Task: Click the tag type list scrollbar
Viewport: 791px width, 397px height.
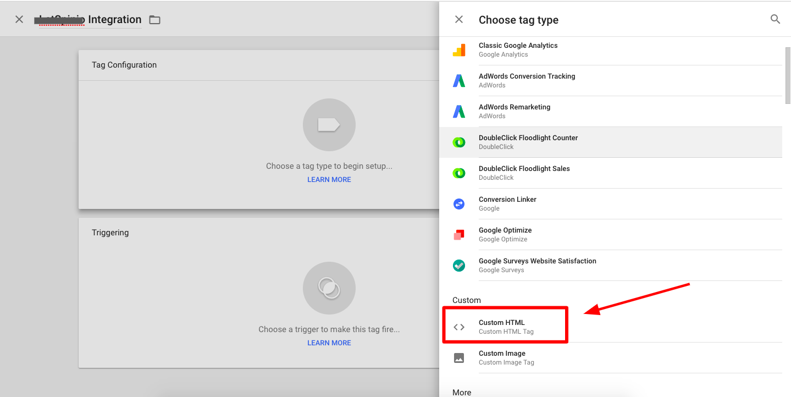Action: [788, 75]
